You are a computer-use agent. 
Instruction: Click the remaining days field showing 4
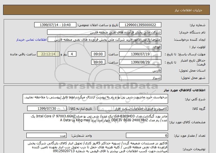(x=72, y=54)
